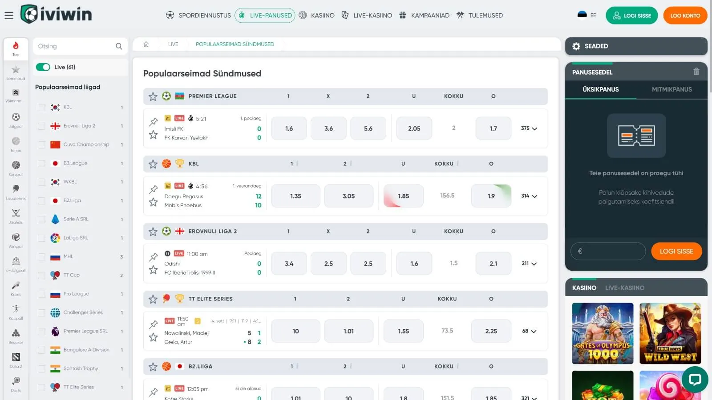Pin the Daegu Pegasus match
Screen dimensions: 712x400
click(154, 189)
